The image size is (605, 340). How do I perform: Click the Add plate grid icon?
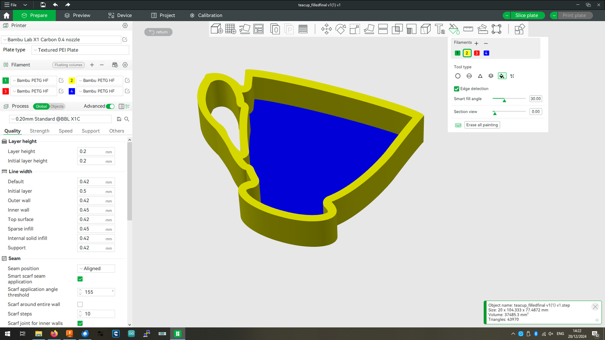point(230,29)
